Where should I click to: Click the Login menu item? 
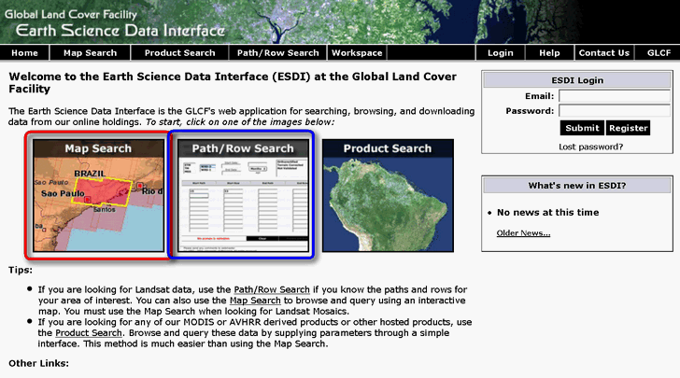coord(500,53)
